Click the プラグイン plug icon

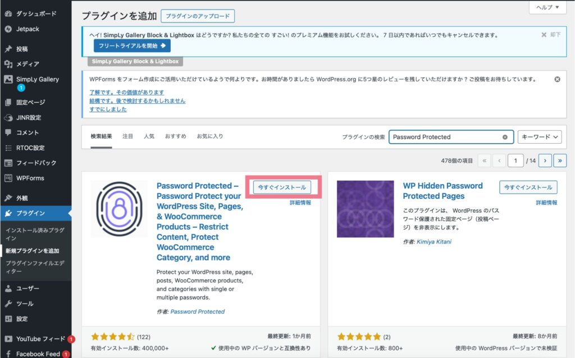8,213
